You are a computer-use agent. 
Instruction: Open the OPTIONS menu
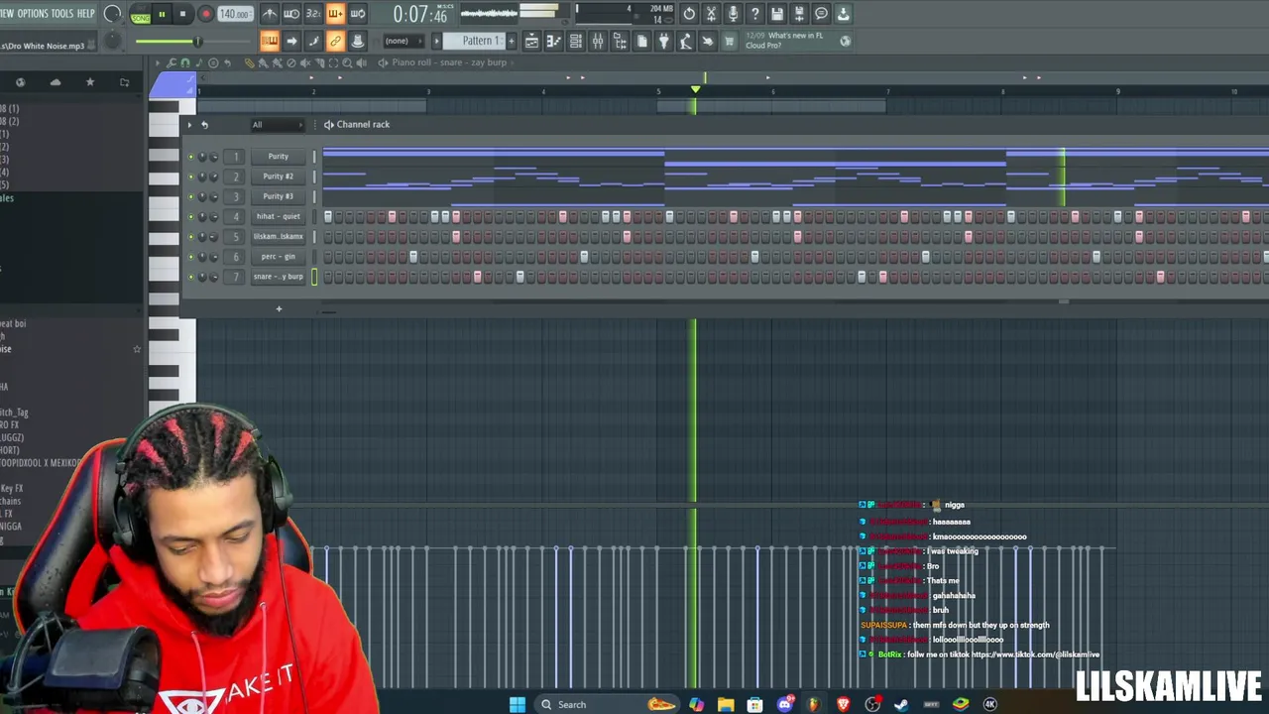(33, 14)
